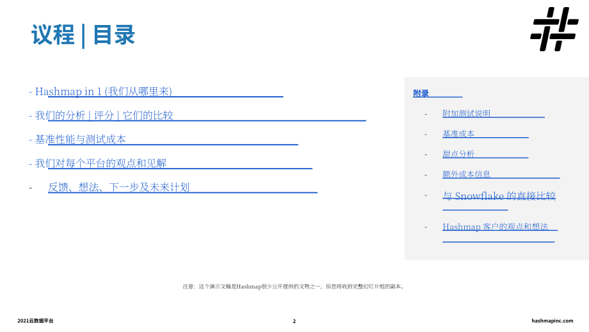Click the 'hashmapinc.com' footer text
The height and width of the screenshot is (332, 589).
click(552, 320)
